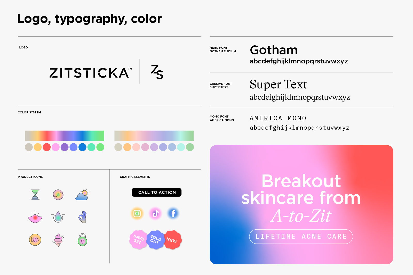Open the Instagram social icon
The width and height of the screenshot is (413, 275).
pos(137,213)
